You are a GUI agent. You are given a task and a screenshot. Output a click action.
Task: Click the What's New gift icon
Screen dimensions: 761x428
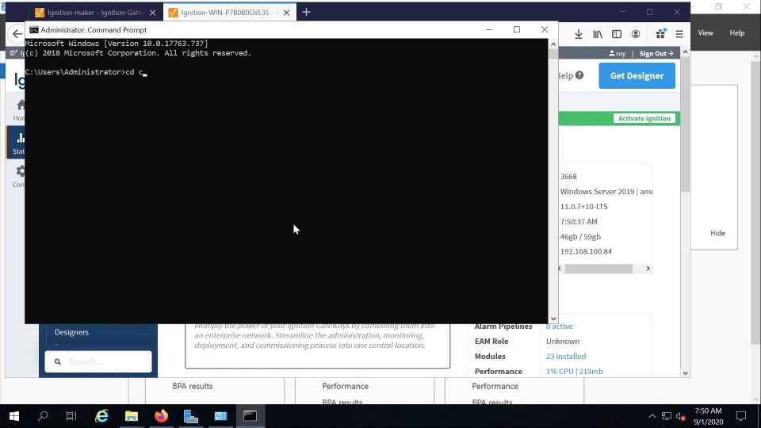pyautogui.click(x=660, y=34)
